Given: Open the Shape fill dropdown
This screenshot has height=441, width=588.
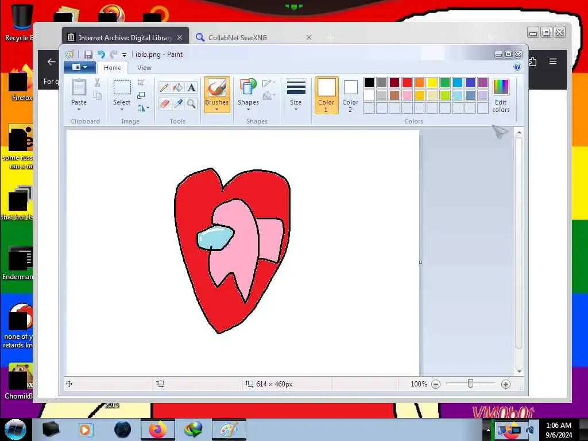Looking at the screenshot, I should (269, 96).
